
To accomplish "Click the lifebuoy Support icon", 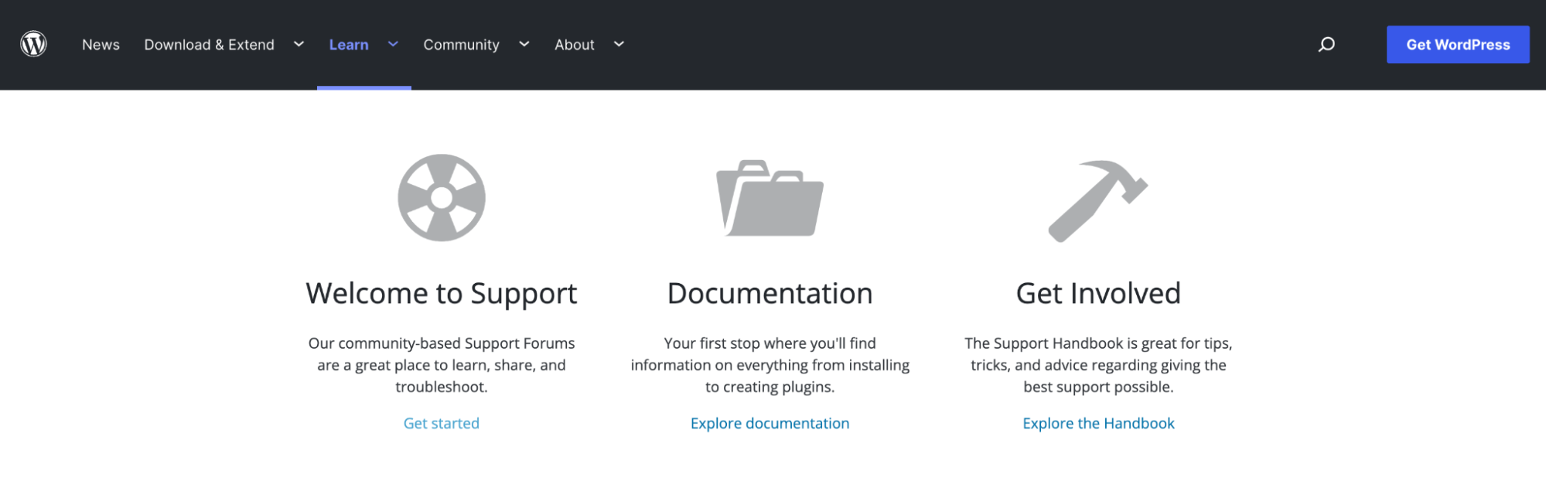I will [x=442, y=198].
